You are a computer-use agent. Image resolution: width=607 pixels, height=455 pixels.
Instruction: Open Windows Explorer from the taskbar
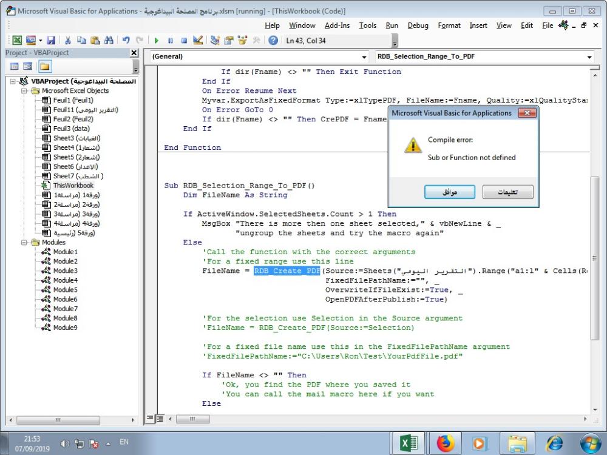coord(518,443)
